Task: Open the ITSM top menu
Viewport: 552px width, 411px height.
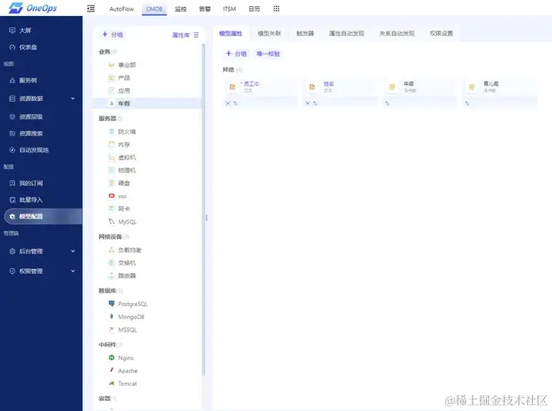Action: pyautogui.click(x=229, y=8)
